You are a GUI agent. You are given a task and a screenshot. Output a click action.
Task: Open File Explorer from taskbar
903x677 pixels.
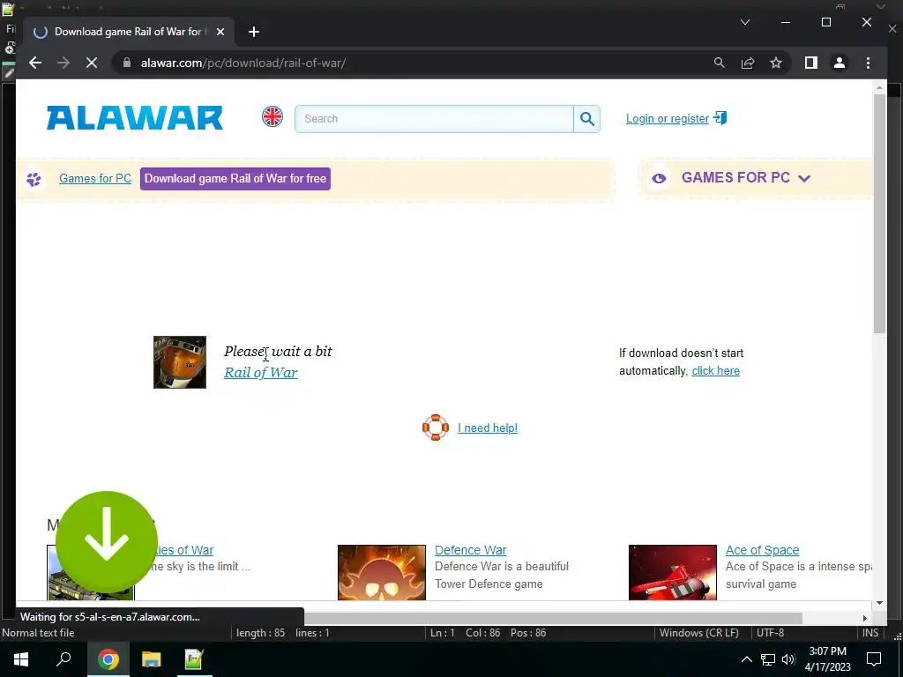(x=151, y=659)
